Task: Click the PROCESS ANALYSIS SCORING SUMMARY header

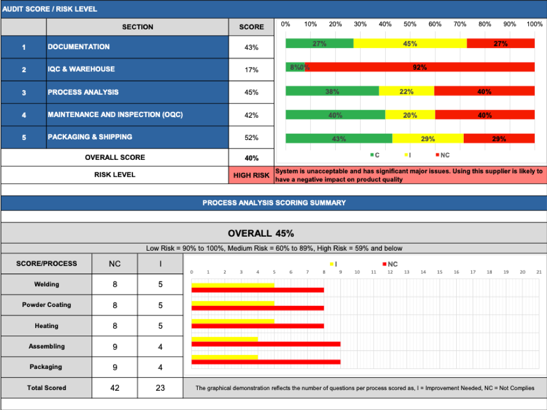Action: pos(273,203)
